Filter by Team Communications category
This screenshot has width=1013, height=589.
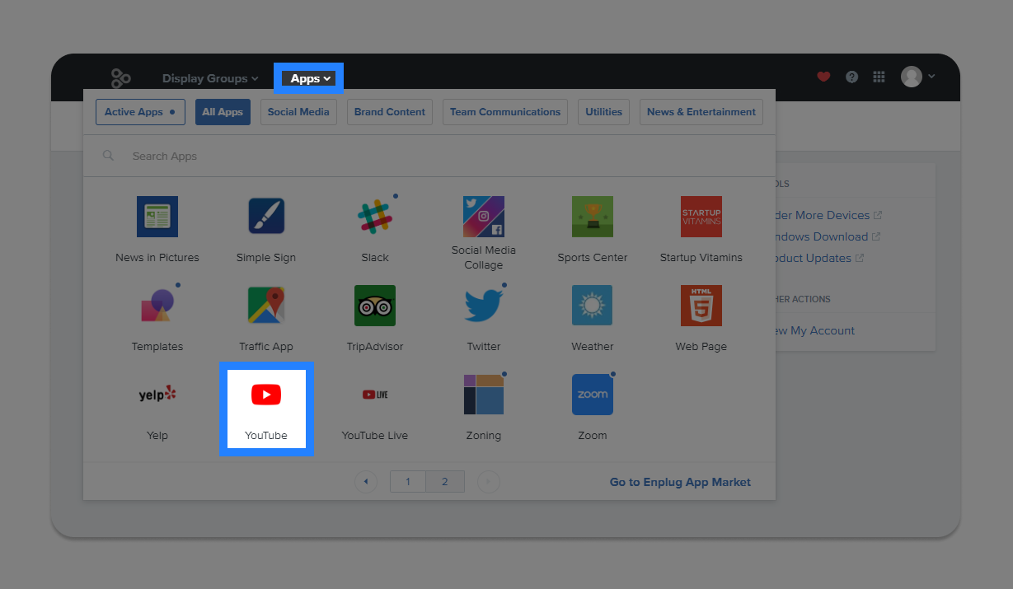tap(505, 112)
